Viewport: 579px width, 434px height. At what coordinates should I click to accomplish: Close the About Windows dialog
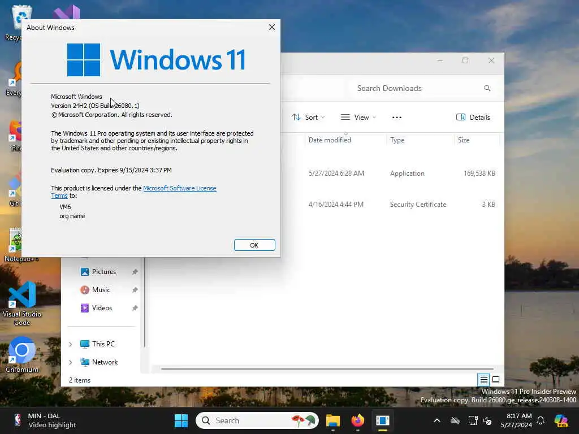pyautogui.click(x=272, y=27)
